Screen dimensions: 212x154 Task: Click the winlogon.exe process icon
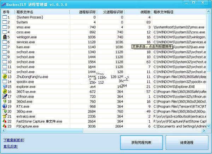tap(5, 37)
